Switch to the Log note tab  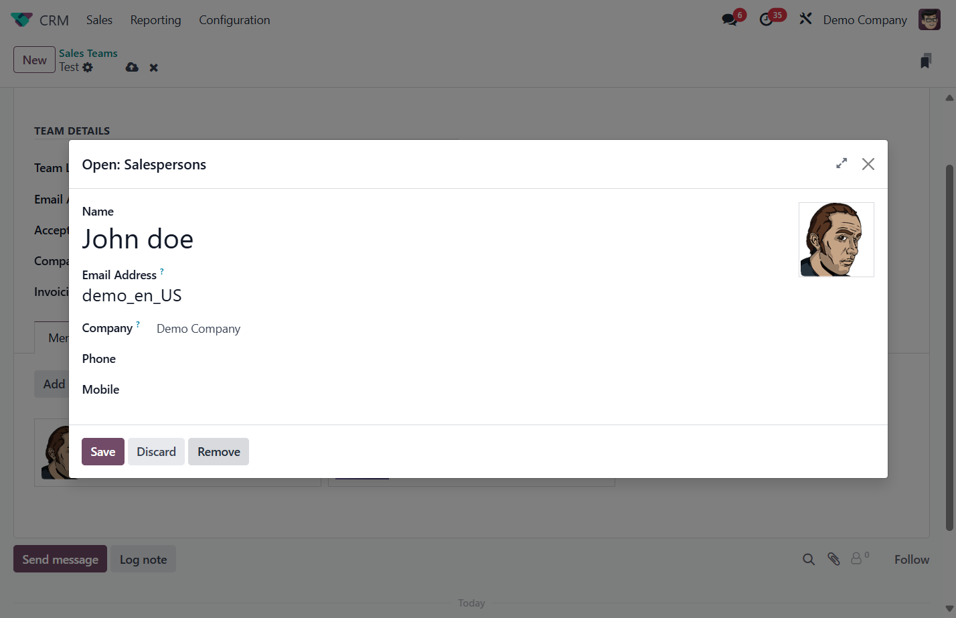point(143,559)
